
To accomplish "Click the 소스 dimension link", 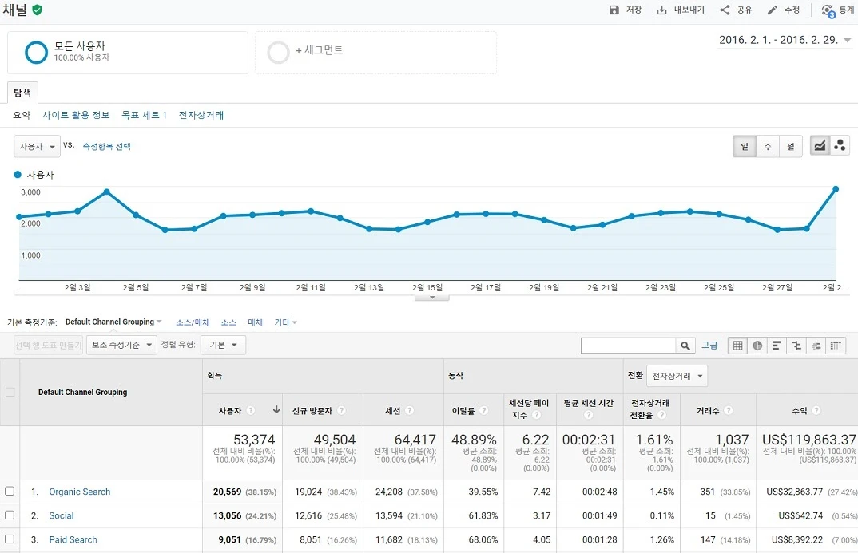I will click(228, 322).
